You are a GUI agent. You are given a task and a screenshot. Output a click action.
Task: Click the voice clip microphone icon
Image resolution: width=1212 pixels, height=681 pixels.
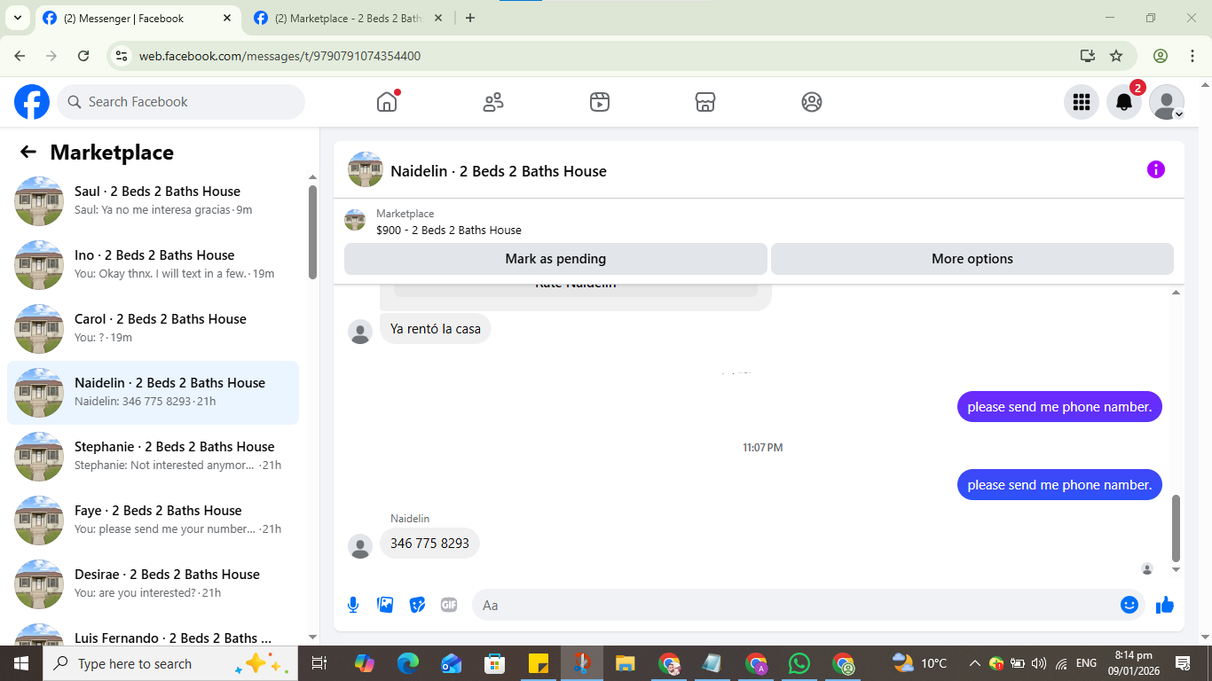pyautogui.click(x=353, y=605)
